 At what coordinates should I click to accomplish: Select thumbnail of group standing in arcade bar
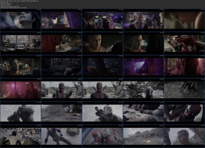[x=102, y=20]
